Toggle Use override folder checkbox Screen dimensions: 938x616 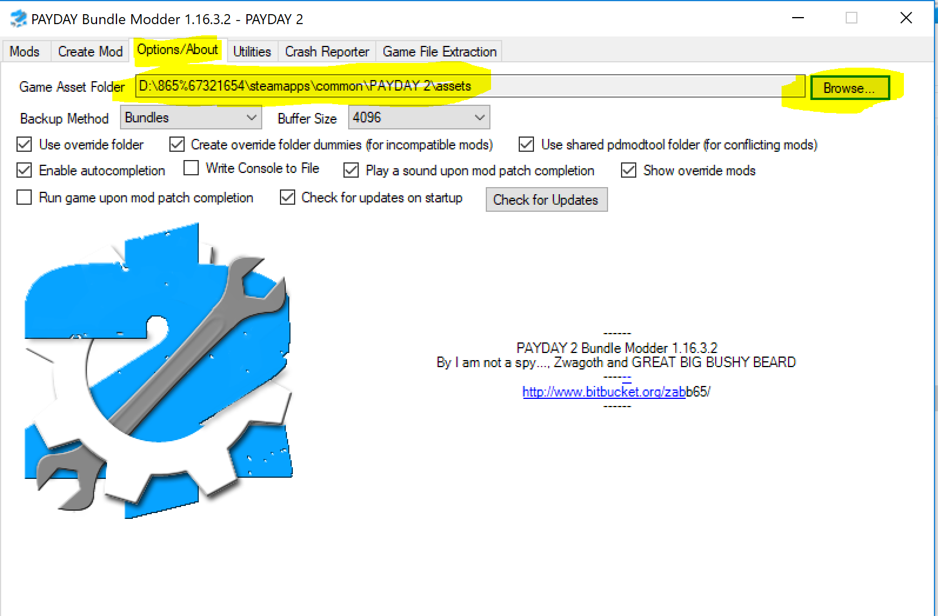coord(24,145)
